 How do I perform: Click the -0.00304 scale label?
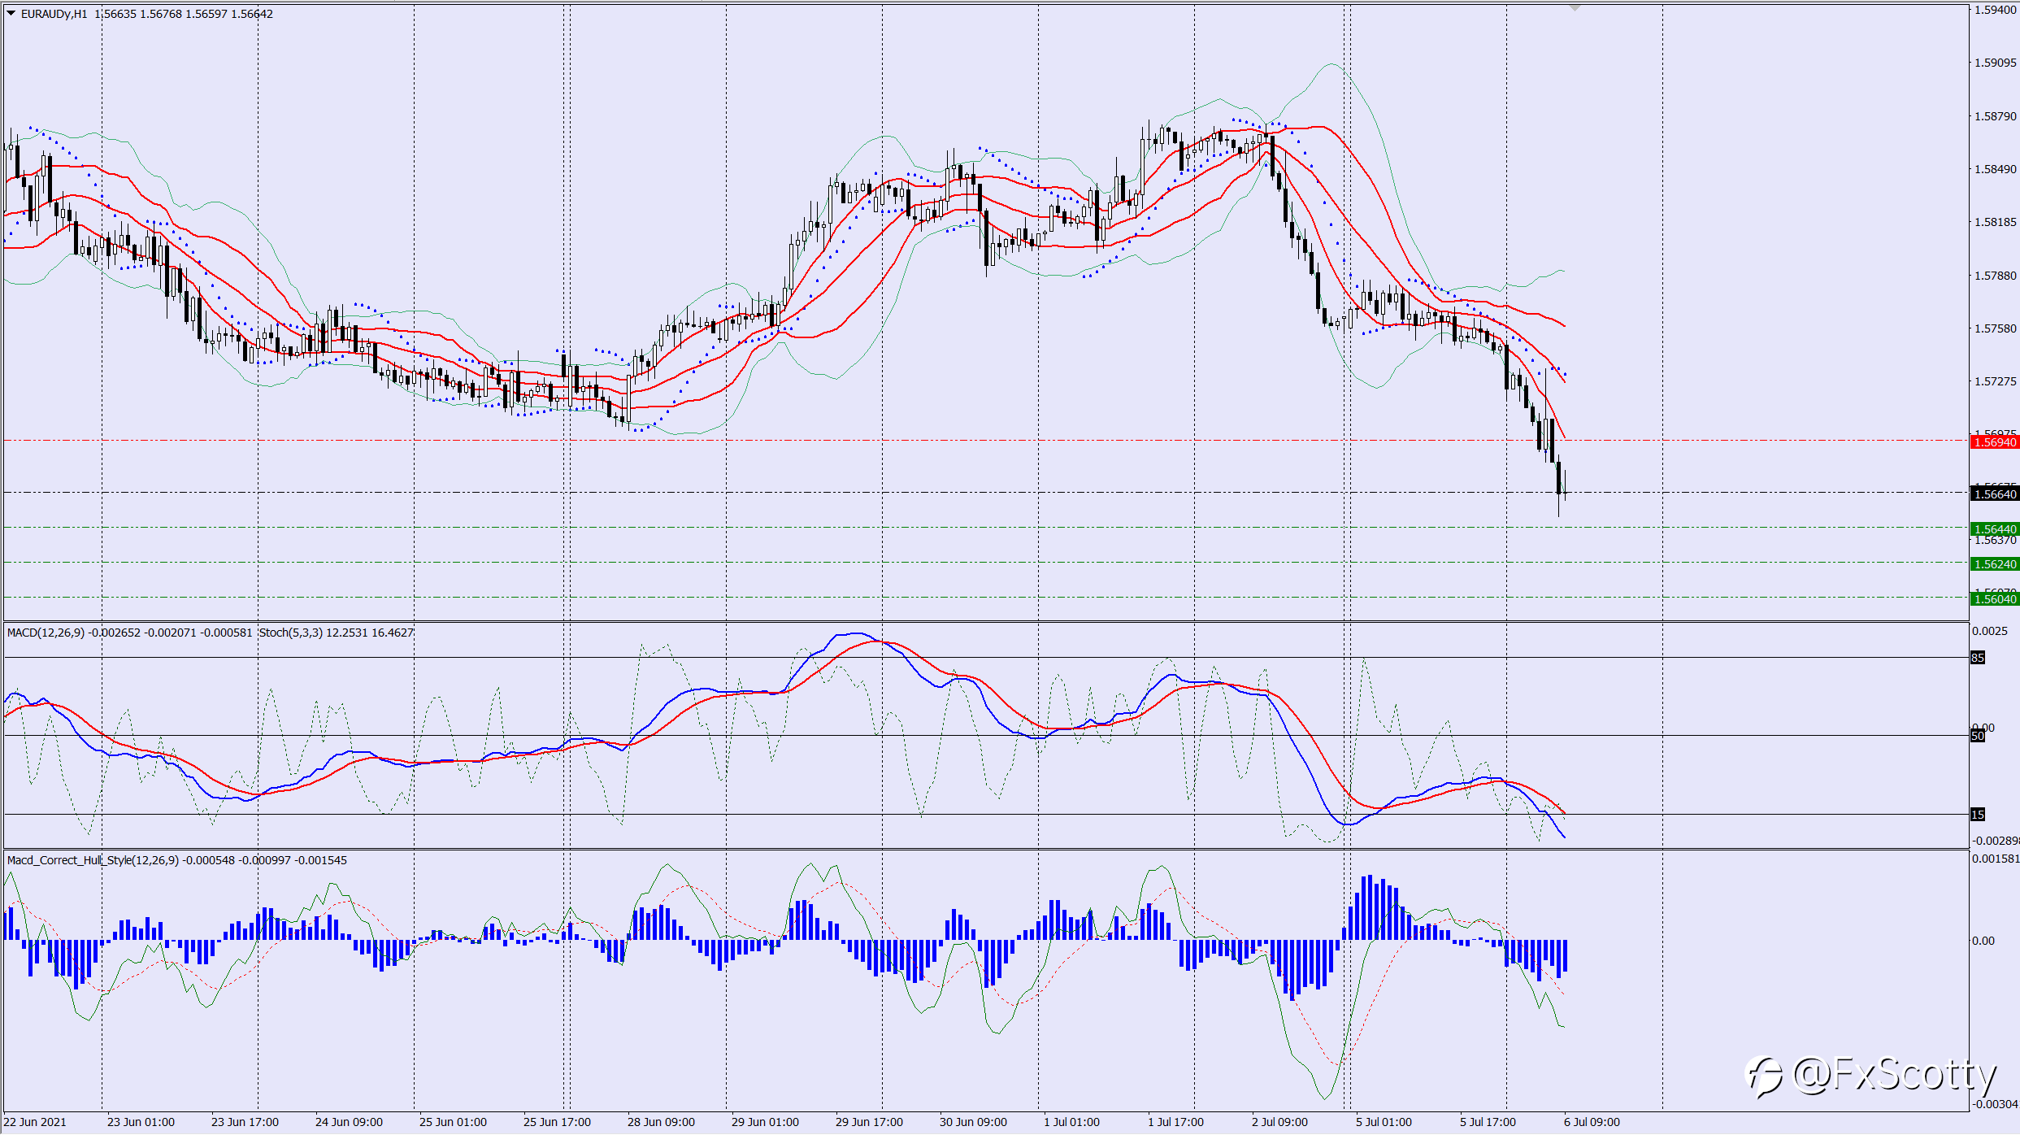tap(1996, 1104)
